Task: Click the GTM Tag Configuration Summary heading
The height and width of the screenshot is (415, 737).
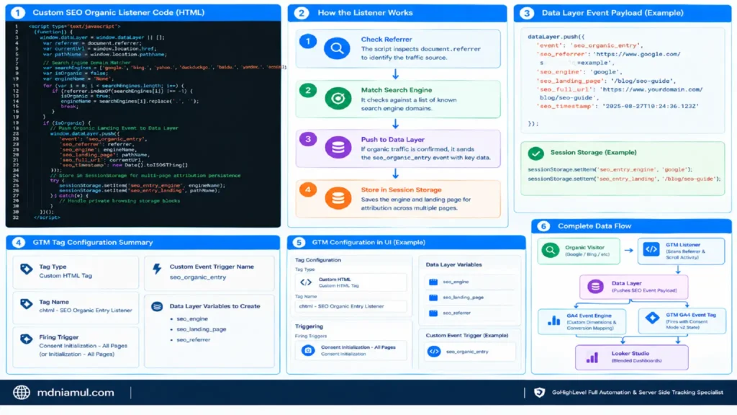Action: coord(93,242)
